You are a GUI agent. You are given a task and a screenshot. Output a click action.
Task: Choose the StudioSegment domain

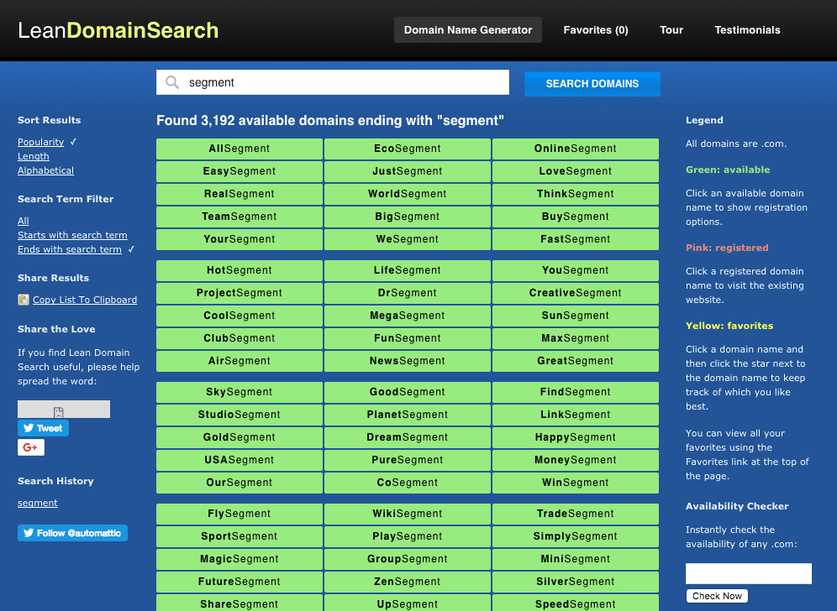pos(240,415)
